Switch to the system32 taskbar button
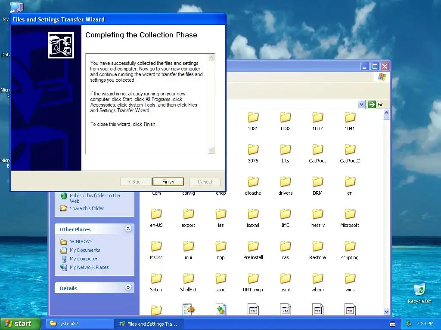The image size is (441, 330). 79,324
